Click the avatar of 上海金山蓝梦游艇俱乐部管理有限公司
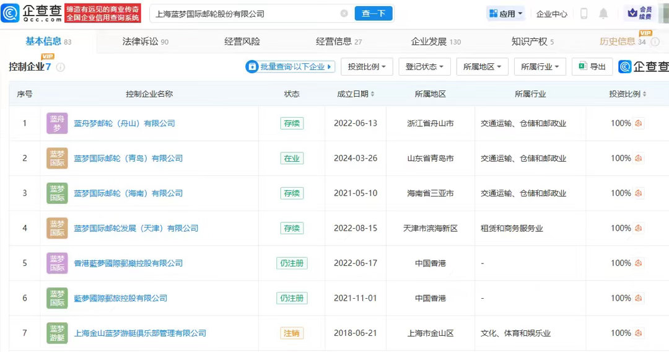Image resolution: width=669 pixels, height=352 pixels. pyautogui.click(x=57, y=333)
